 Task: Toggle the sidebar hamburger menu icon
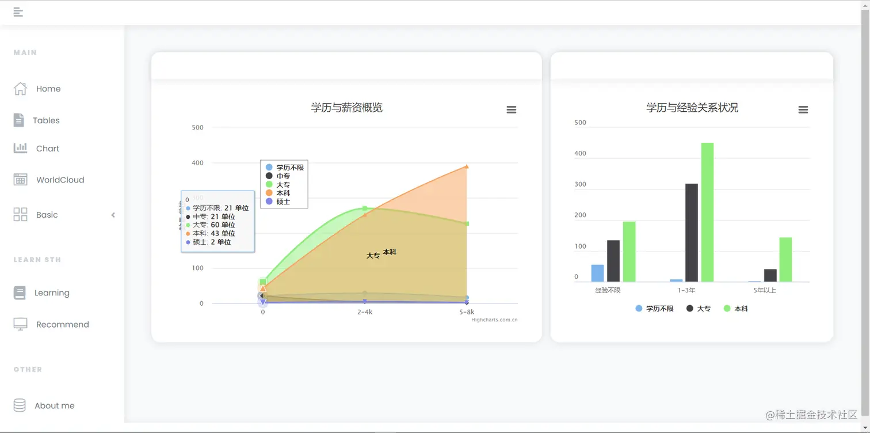18,12
